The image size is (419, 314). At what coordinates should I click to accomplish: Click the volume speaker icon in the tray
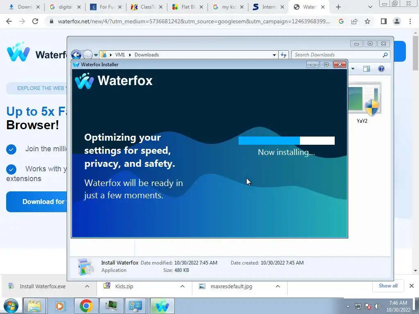(x=378, y=306)
